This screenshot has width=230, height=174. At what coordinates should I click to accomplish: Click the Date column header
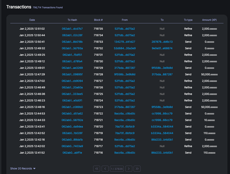tap(32, 20)
